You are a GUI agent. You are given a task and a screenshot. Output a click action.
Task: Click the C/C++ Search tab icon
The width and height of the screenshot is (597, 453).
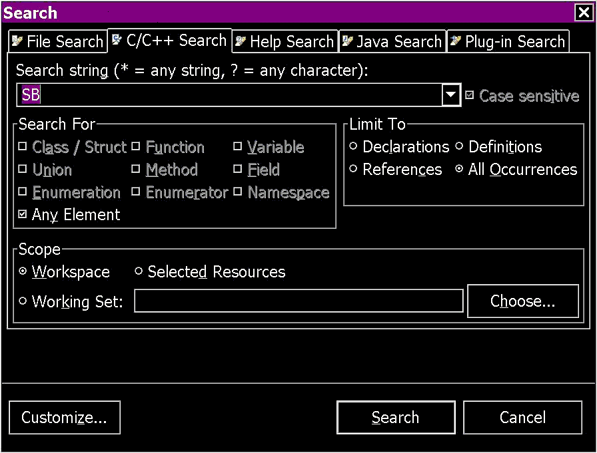pyautogui.click(x=117, y=39)
